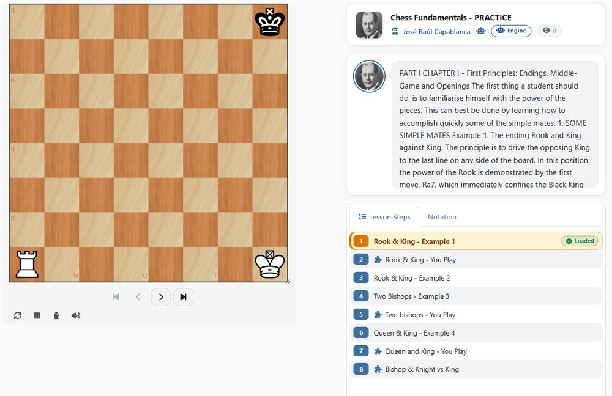Select step 1 Rook & King - Example 1
The width and height of the screenshot is (612, 396).
(476, 241)
